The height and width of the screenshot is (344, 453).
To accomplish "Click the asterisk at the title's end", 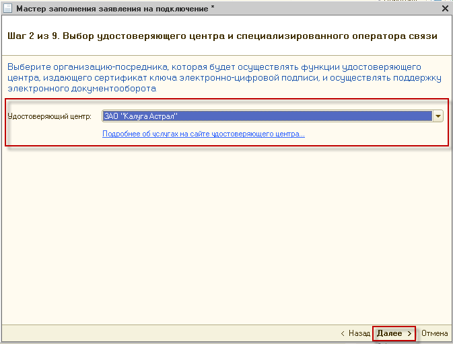I will (213, 9).
